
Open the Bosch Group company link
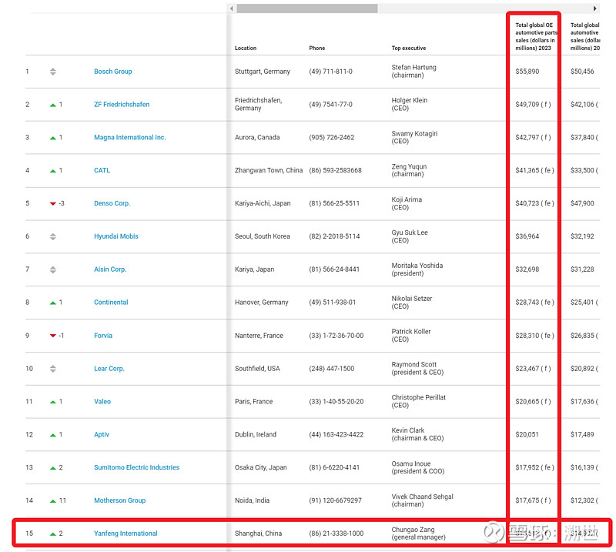click(112, 71)
